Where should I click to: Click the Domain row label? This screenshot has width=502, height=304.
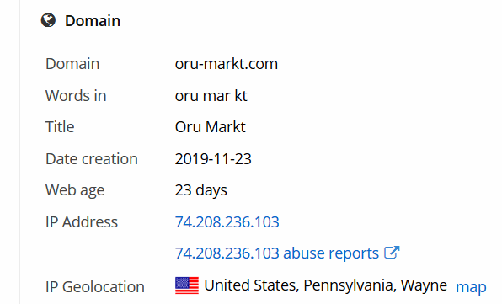pyautogui.click(x=72, y=64)
